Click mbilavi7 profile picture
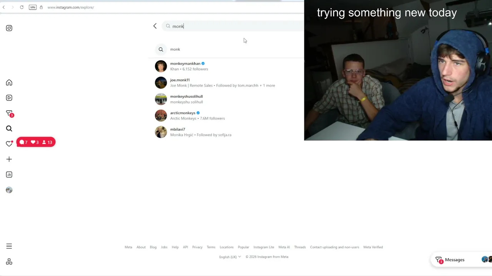Image resolution: width=492 pixels, height=276 pixels. [161, 132]
